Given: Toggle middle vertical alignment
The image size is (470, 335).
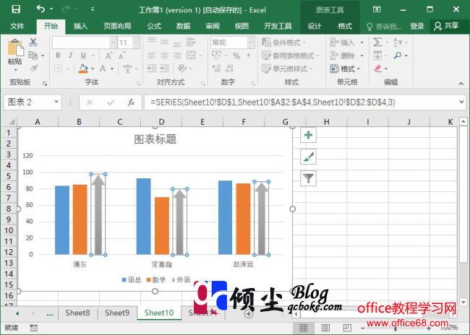Looking at the screenshot, I should [x=164, y=42].
